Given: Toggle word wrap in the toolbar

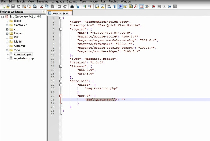Looking at the screenshot, I should tap(109, 6).
